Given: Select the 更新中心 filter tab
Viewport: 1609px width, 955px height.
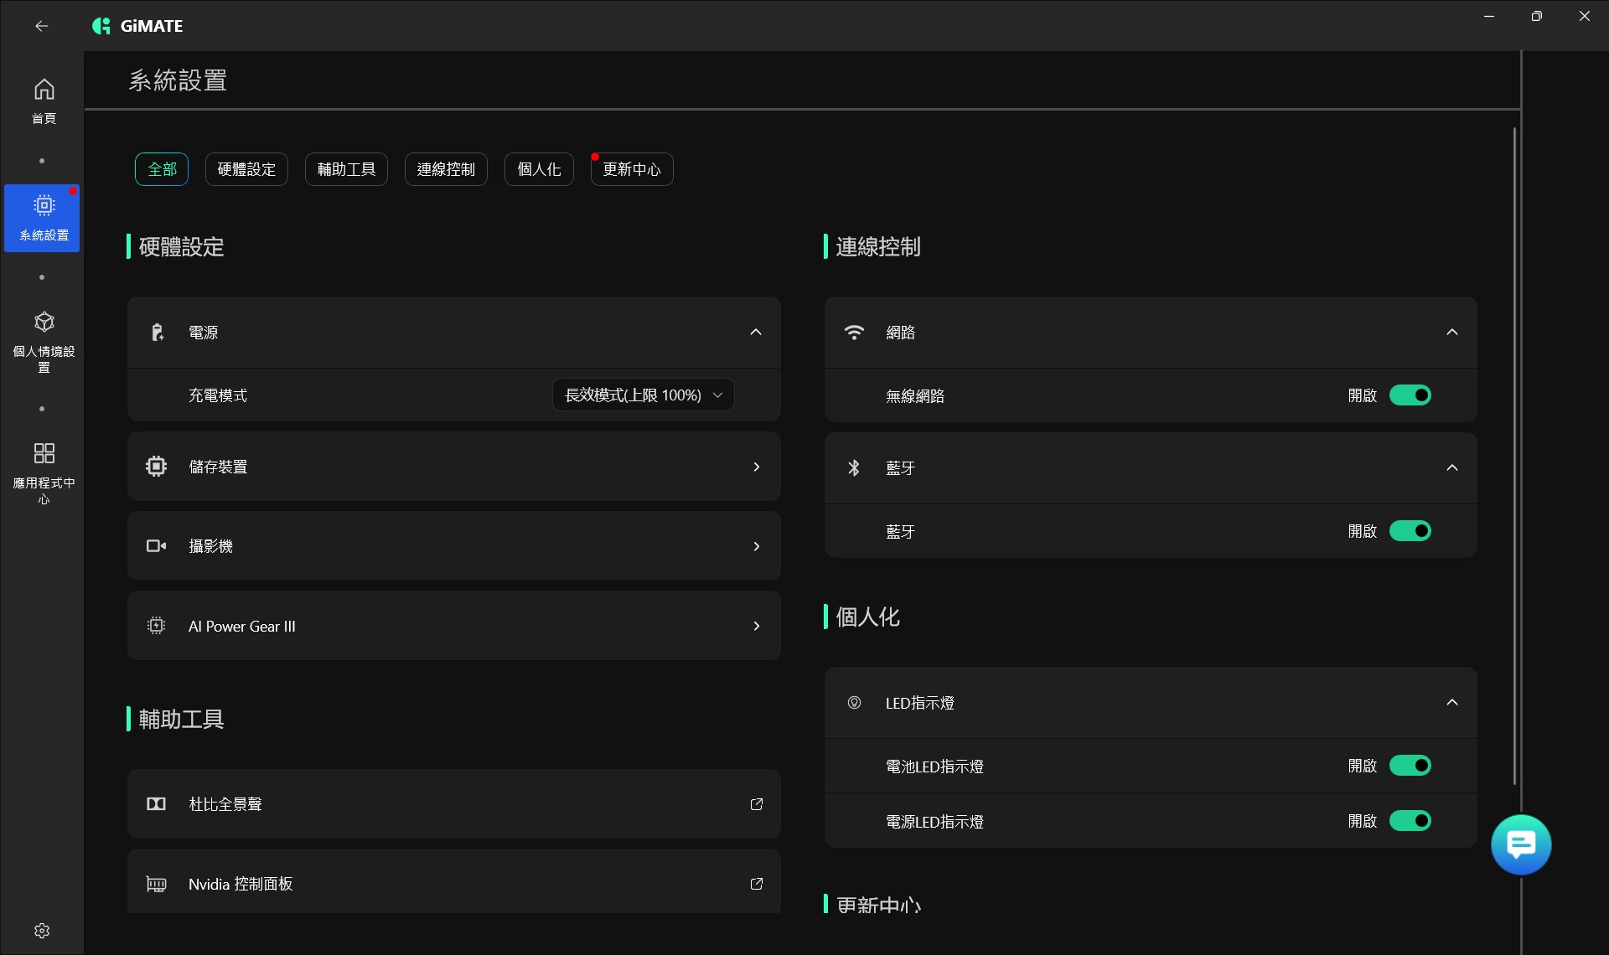Looking at the screenshot, I should 632,169.
